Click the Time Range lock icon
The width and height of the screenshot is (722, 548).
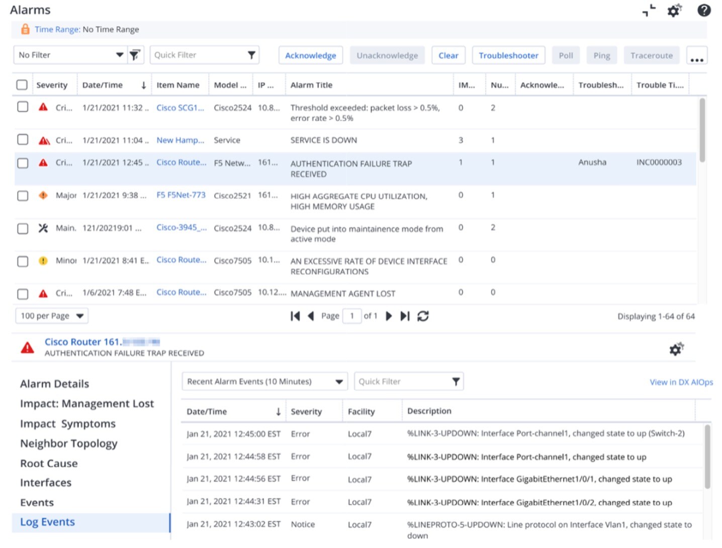click(25, 30)
